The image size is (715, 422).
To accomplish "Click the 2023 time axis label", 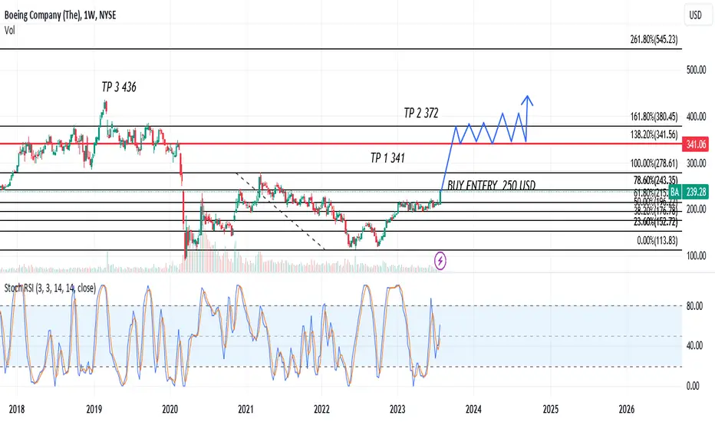I will (397, 409).
